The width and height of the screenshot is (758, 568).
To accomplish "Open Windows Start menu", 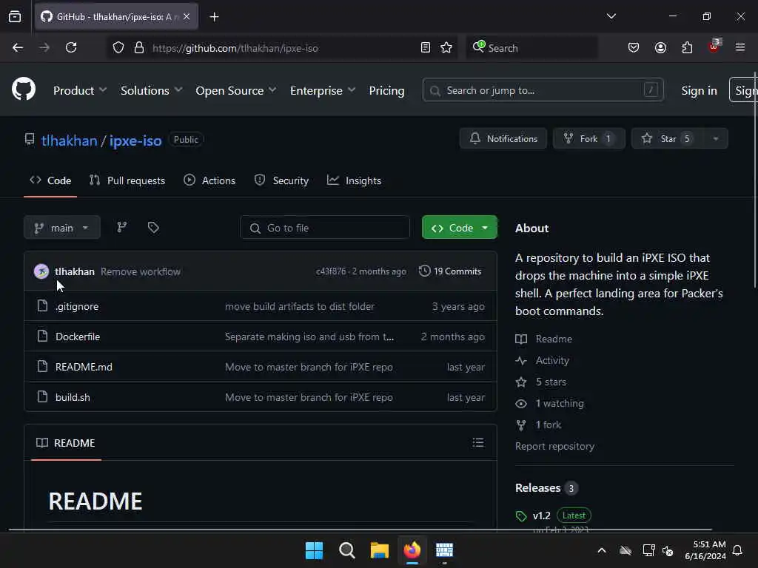I will (314, 550).
